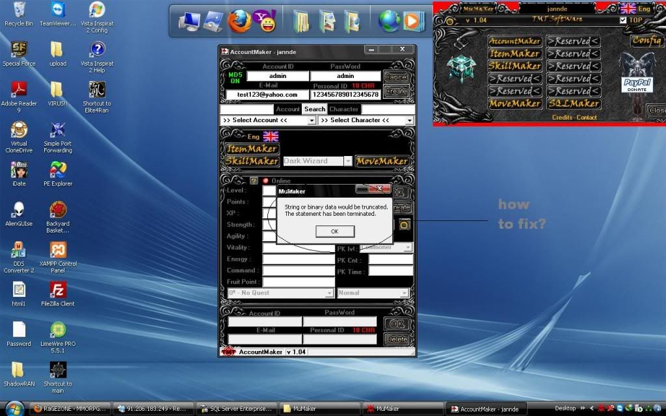Toggle the red Online status indicator
This screenshot has width=666, height=416.
[x=265, y=181]
